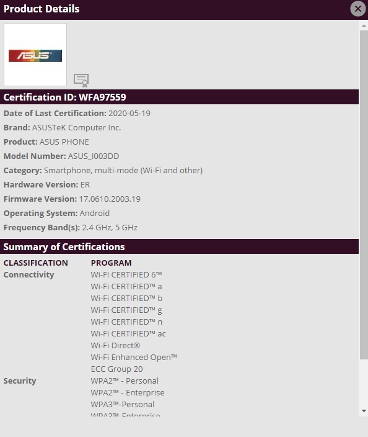Click the WPA2 - Enterprise entry
This screenshot has height=437, width=368.
click(x=128, y=392)
